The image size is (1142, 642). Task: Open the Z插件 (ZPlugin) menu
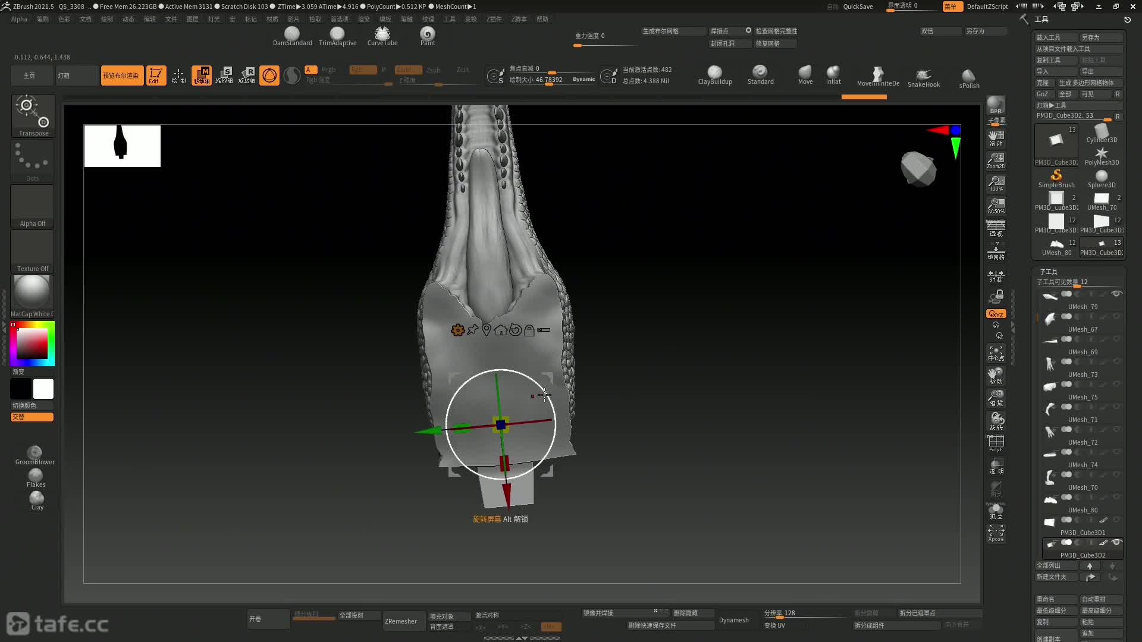pos(494,19)
